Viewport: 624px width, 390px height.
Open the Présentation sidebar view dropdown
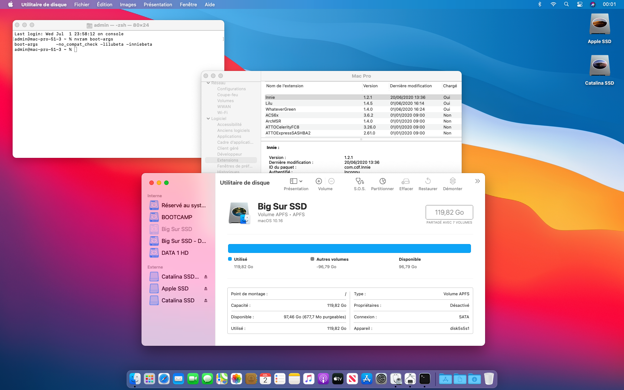pos(296,181)
